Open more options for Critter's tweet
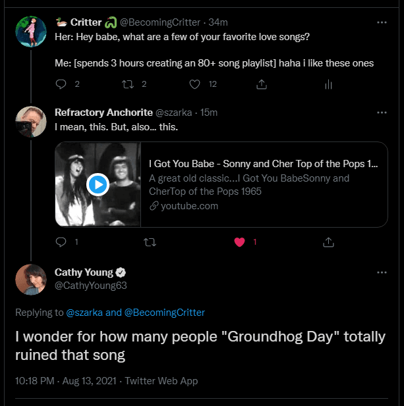The image size is (404, 406). tap(382, 22)
